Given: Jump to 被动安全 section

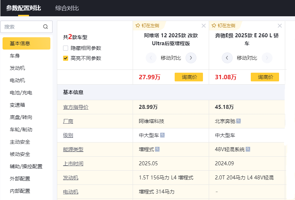Looking at the screenshot, I should (x=20, y=154).
